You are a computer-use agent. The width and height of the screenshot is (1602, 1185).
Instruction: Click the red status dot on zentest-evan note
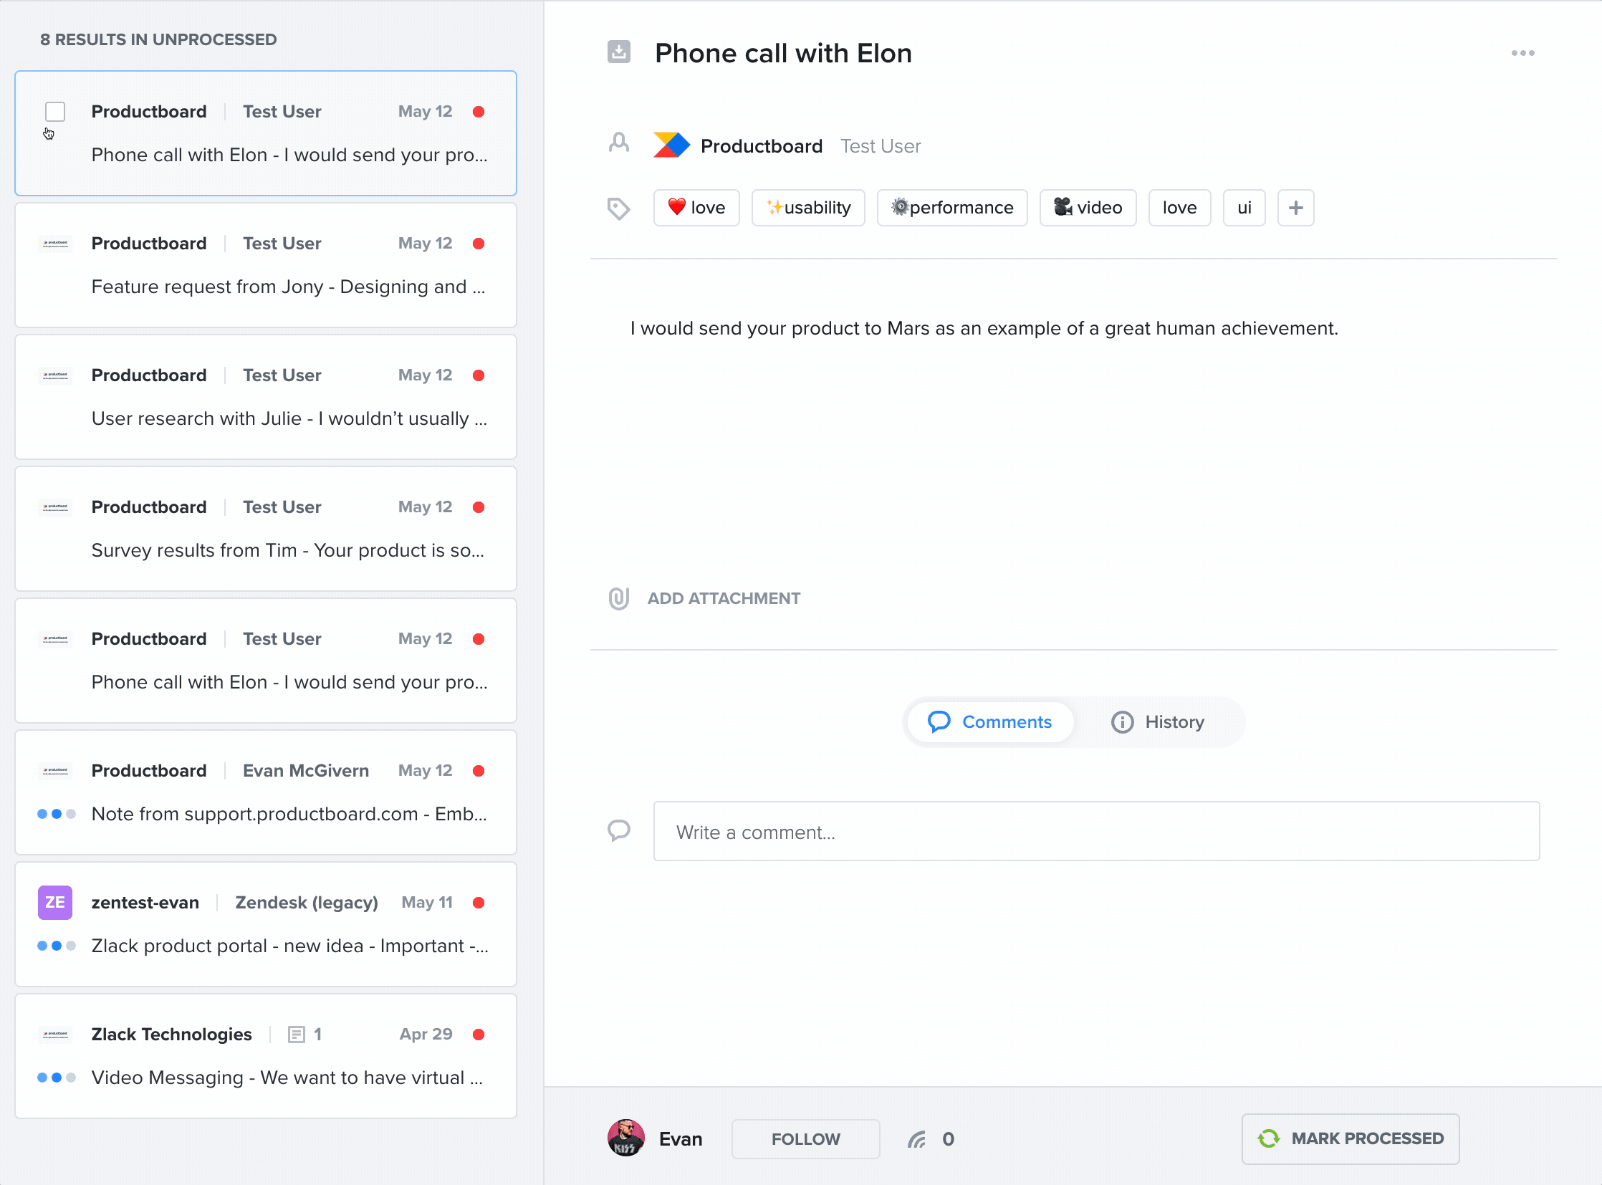pos(479,903)
